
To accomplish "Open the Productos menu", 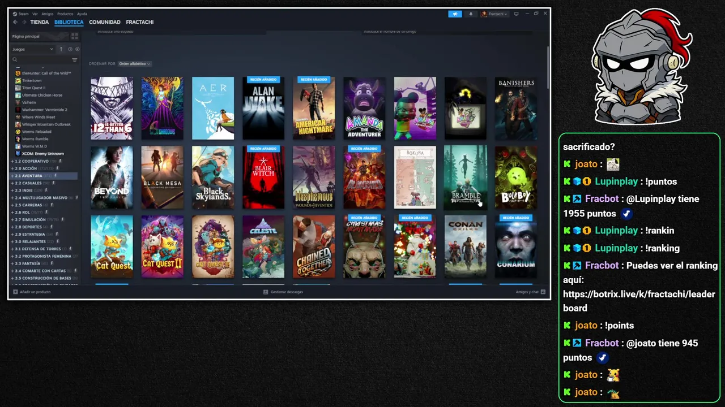I will tap(65, 14).
